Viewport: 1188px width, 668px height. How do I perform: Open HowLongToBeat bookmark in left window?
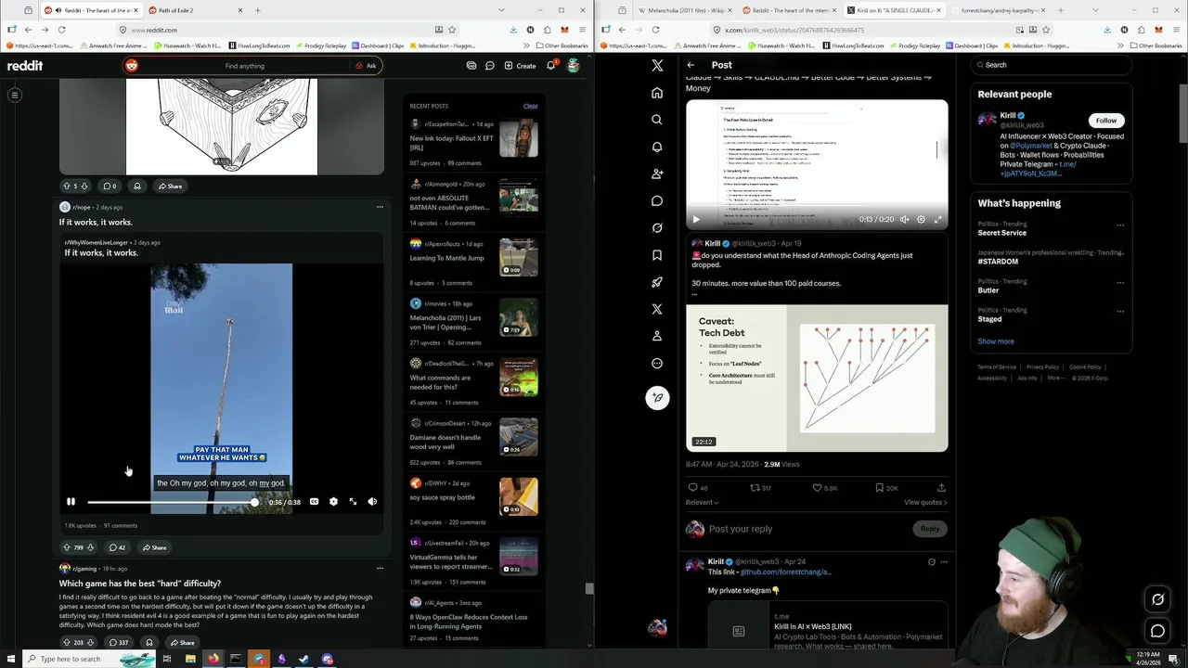coord(259,45)
